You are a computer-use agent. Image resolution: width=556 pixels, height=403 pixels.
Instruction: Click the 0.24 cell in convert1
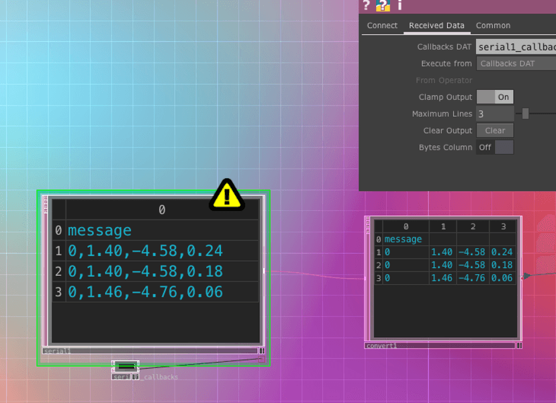pyautogui.click(x=502, y=252)
